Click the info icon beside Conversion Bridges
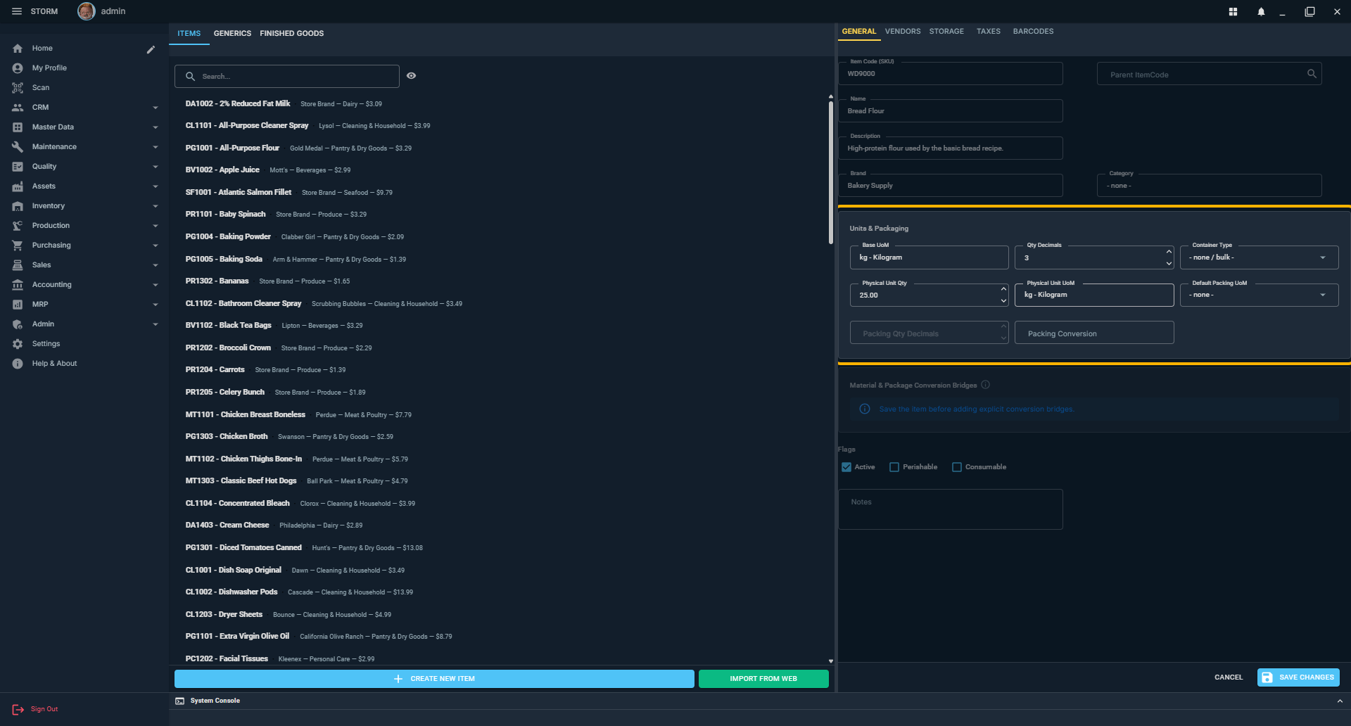Screen dimensions: 1351x726 pyautogui.click(x=985, y=385)
